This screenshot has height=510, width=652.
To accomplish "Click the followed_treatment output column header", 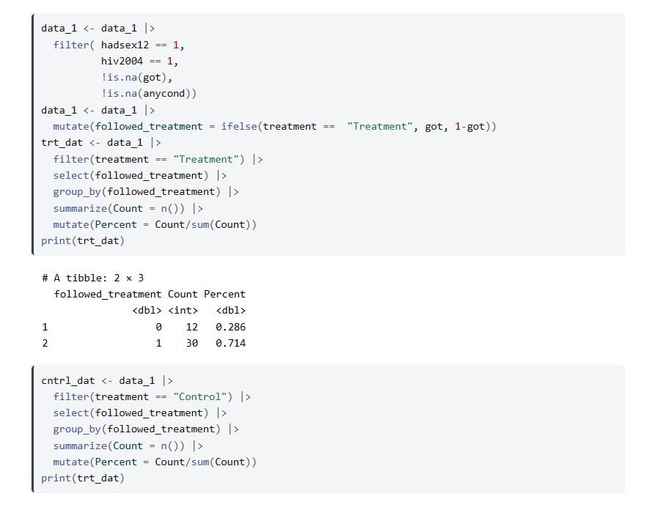I will [x=108, y=294].
